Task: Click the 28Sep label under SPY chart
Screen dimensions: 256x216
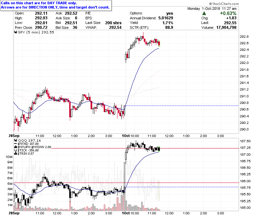Action: coord(14,136)
